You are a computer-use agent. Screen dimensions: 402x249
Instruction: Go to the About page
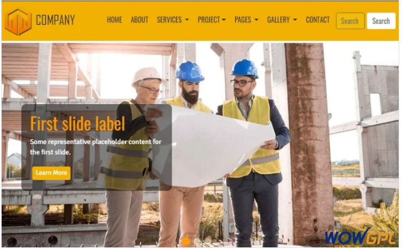pyautogui.click(x=139, y=20)
